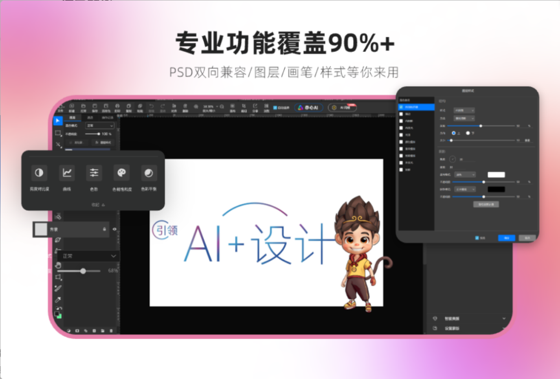Click the Share (分享) toolbar icon
Viewport: 560px width, 379px height.
coord(255,106)
